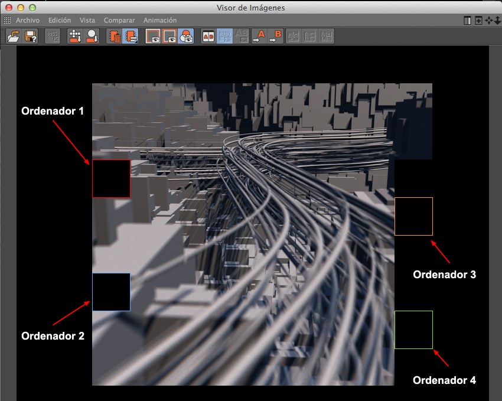This screenshot has height=401, width=502.
Task: Click the four-arrow move icon at top right
Action: (488, 21)
